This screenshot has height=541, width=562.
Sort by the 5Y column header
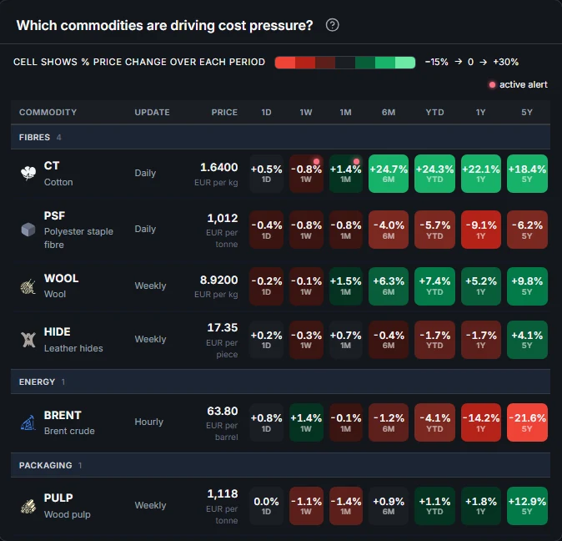(527, 112)
